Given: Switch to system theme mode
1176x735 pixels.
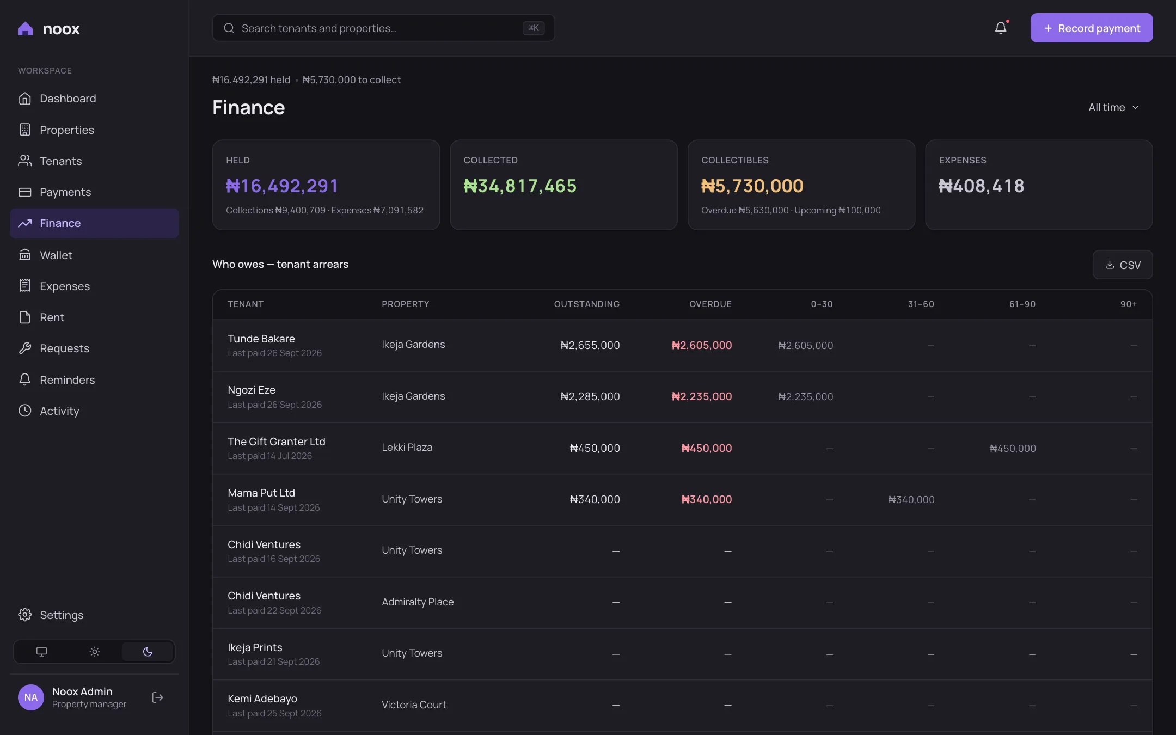Looking at the screenshot, I should [41, 652].
